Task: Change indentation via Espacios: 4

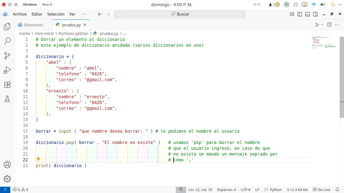Action: point(227,190)
